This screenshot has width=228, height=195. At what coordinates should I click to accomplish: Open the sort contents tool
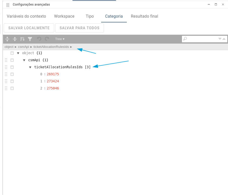(22, 39)
